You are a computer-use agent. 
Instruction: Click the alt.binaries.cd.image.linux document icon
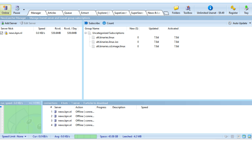click(93, 46)
